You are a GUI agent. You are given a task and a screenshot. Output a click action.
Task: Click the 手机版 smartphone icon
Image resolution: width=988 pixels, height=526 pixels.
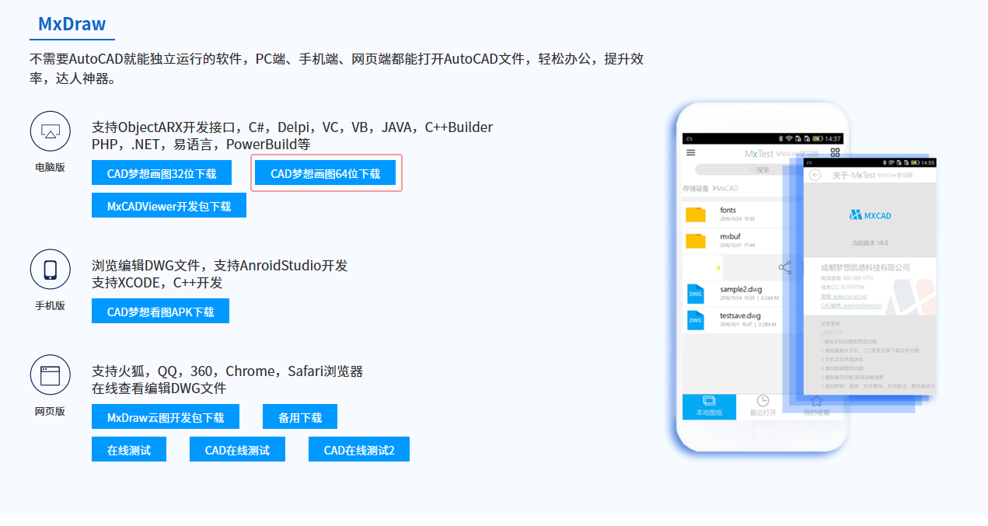point(51,270)
